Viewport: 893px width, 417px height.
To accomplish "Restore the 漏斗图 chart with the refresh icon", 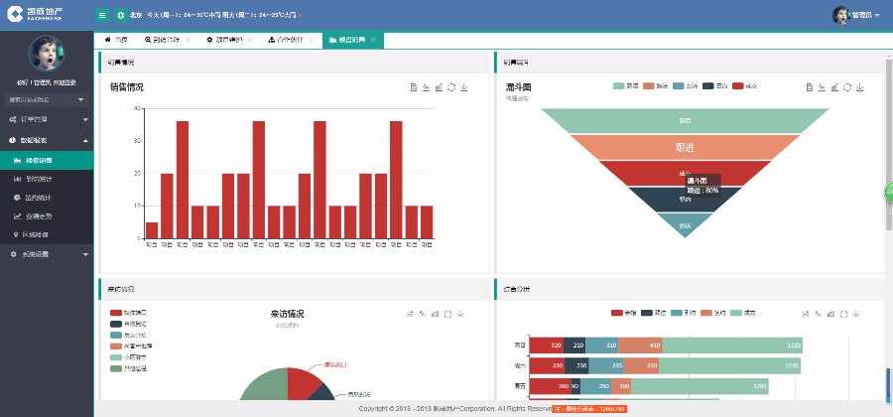I will 847,87.
